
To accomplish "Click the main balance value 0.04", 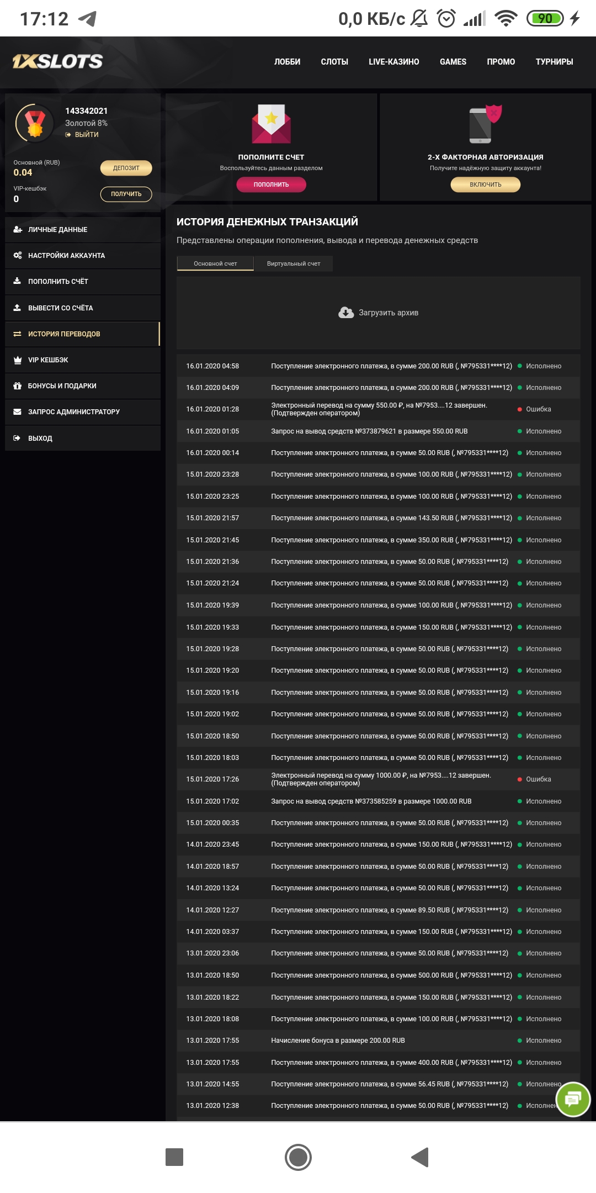I will point(23,172).
